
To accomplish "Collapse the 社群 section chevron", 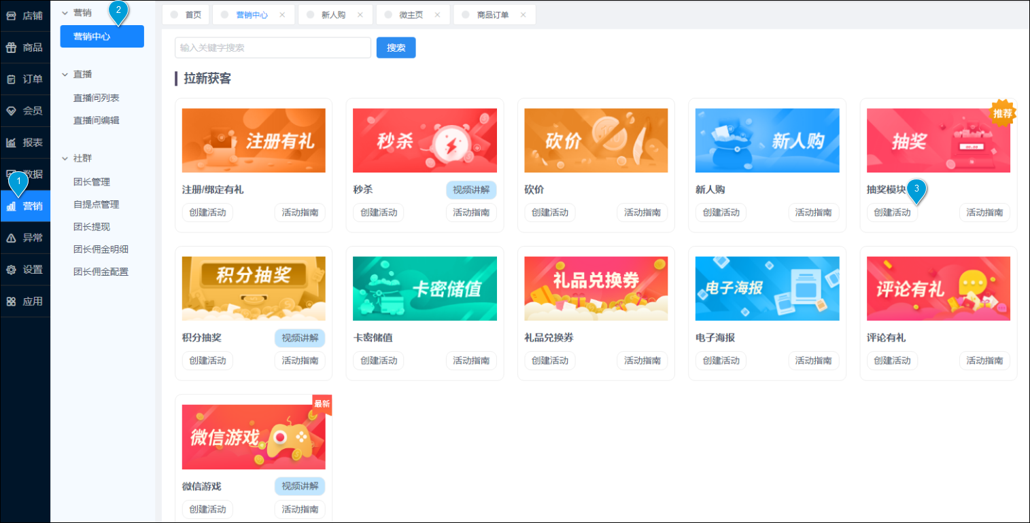I will click(65, 158).
